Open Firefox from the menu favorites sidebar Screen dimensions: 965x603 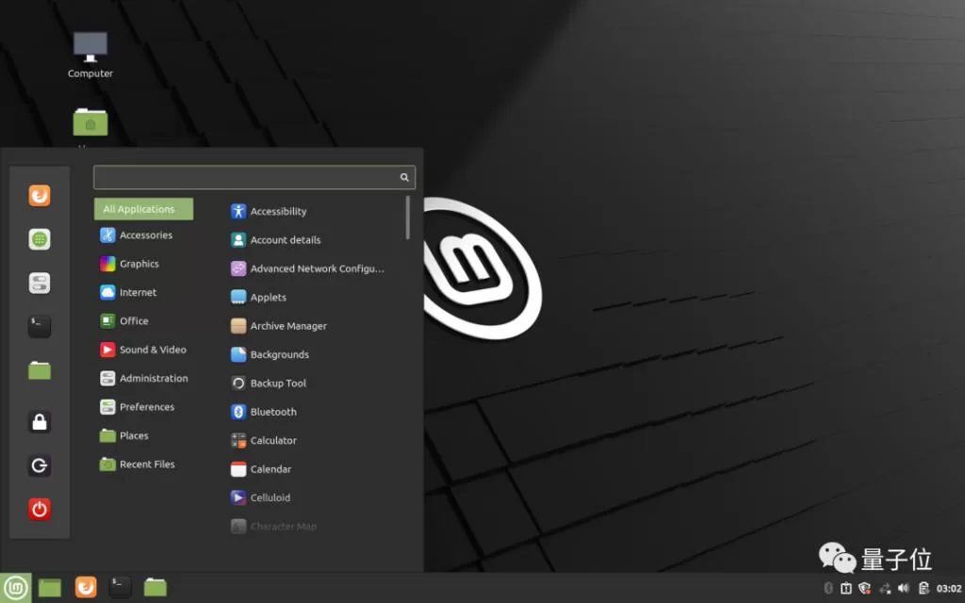pos(40,196)
